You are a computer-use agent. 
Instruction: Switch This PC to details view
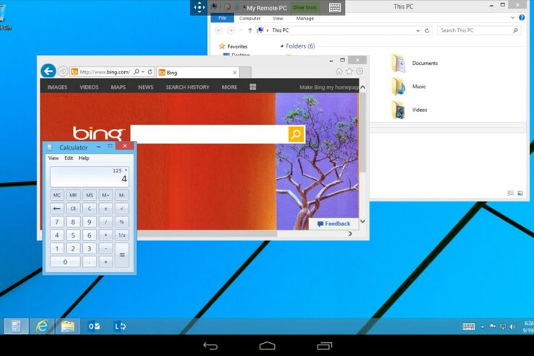point(511,193)
